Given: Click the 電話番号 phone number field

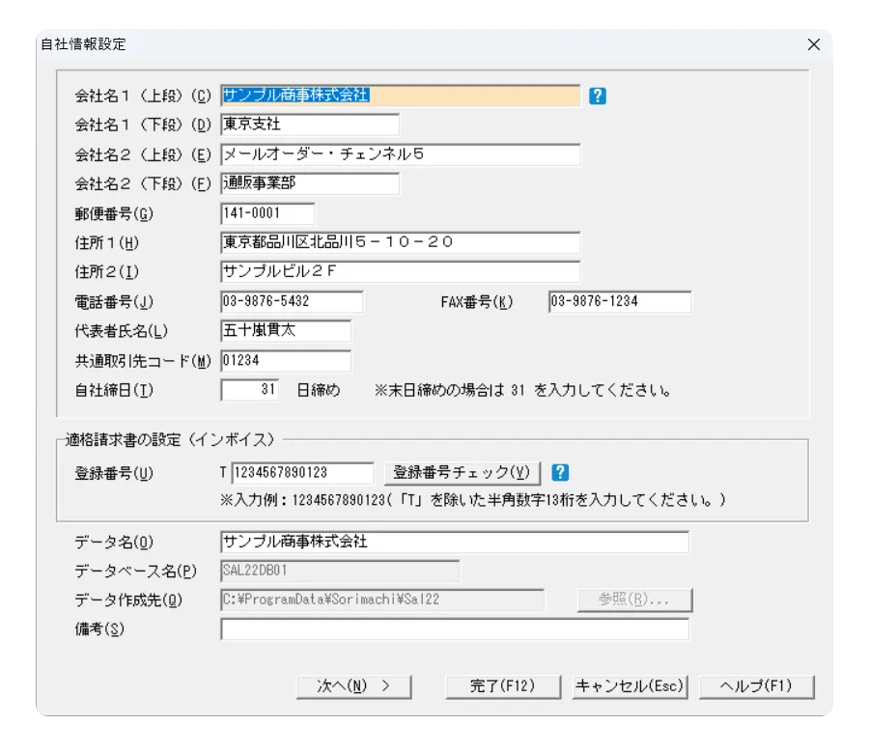Looking at the screenshot, I should click(x=292, y=302).
